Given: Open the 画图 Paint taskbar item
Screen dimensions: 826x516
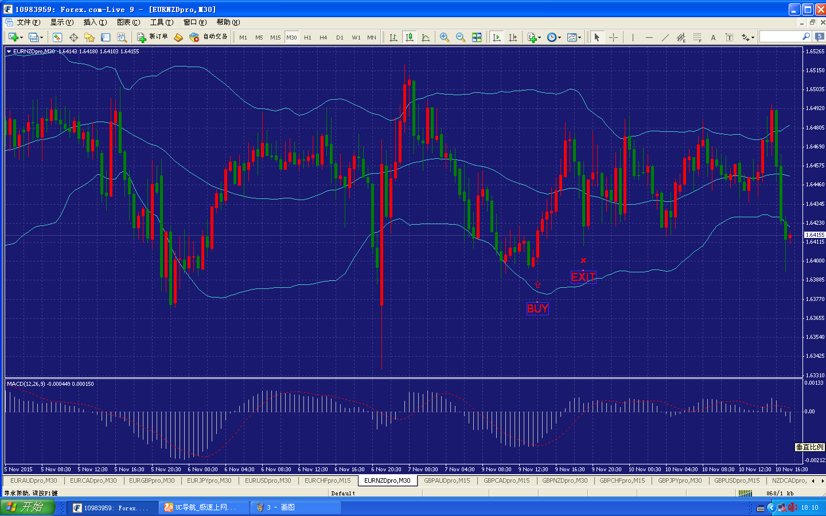Looking at the screenshot, I should [x=296, y=507].
